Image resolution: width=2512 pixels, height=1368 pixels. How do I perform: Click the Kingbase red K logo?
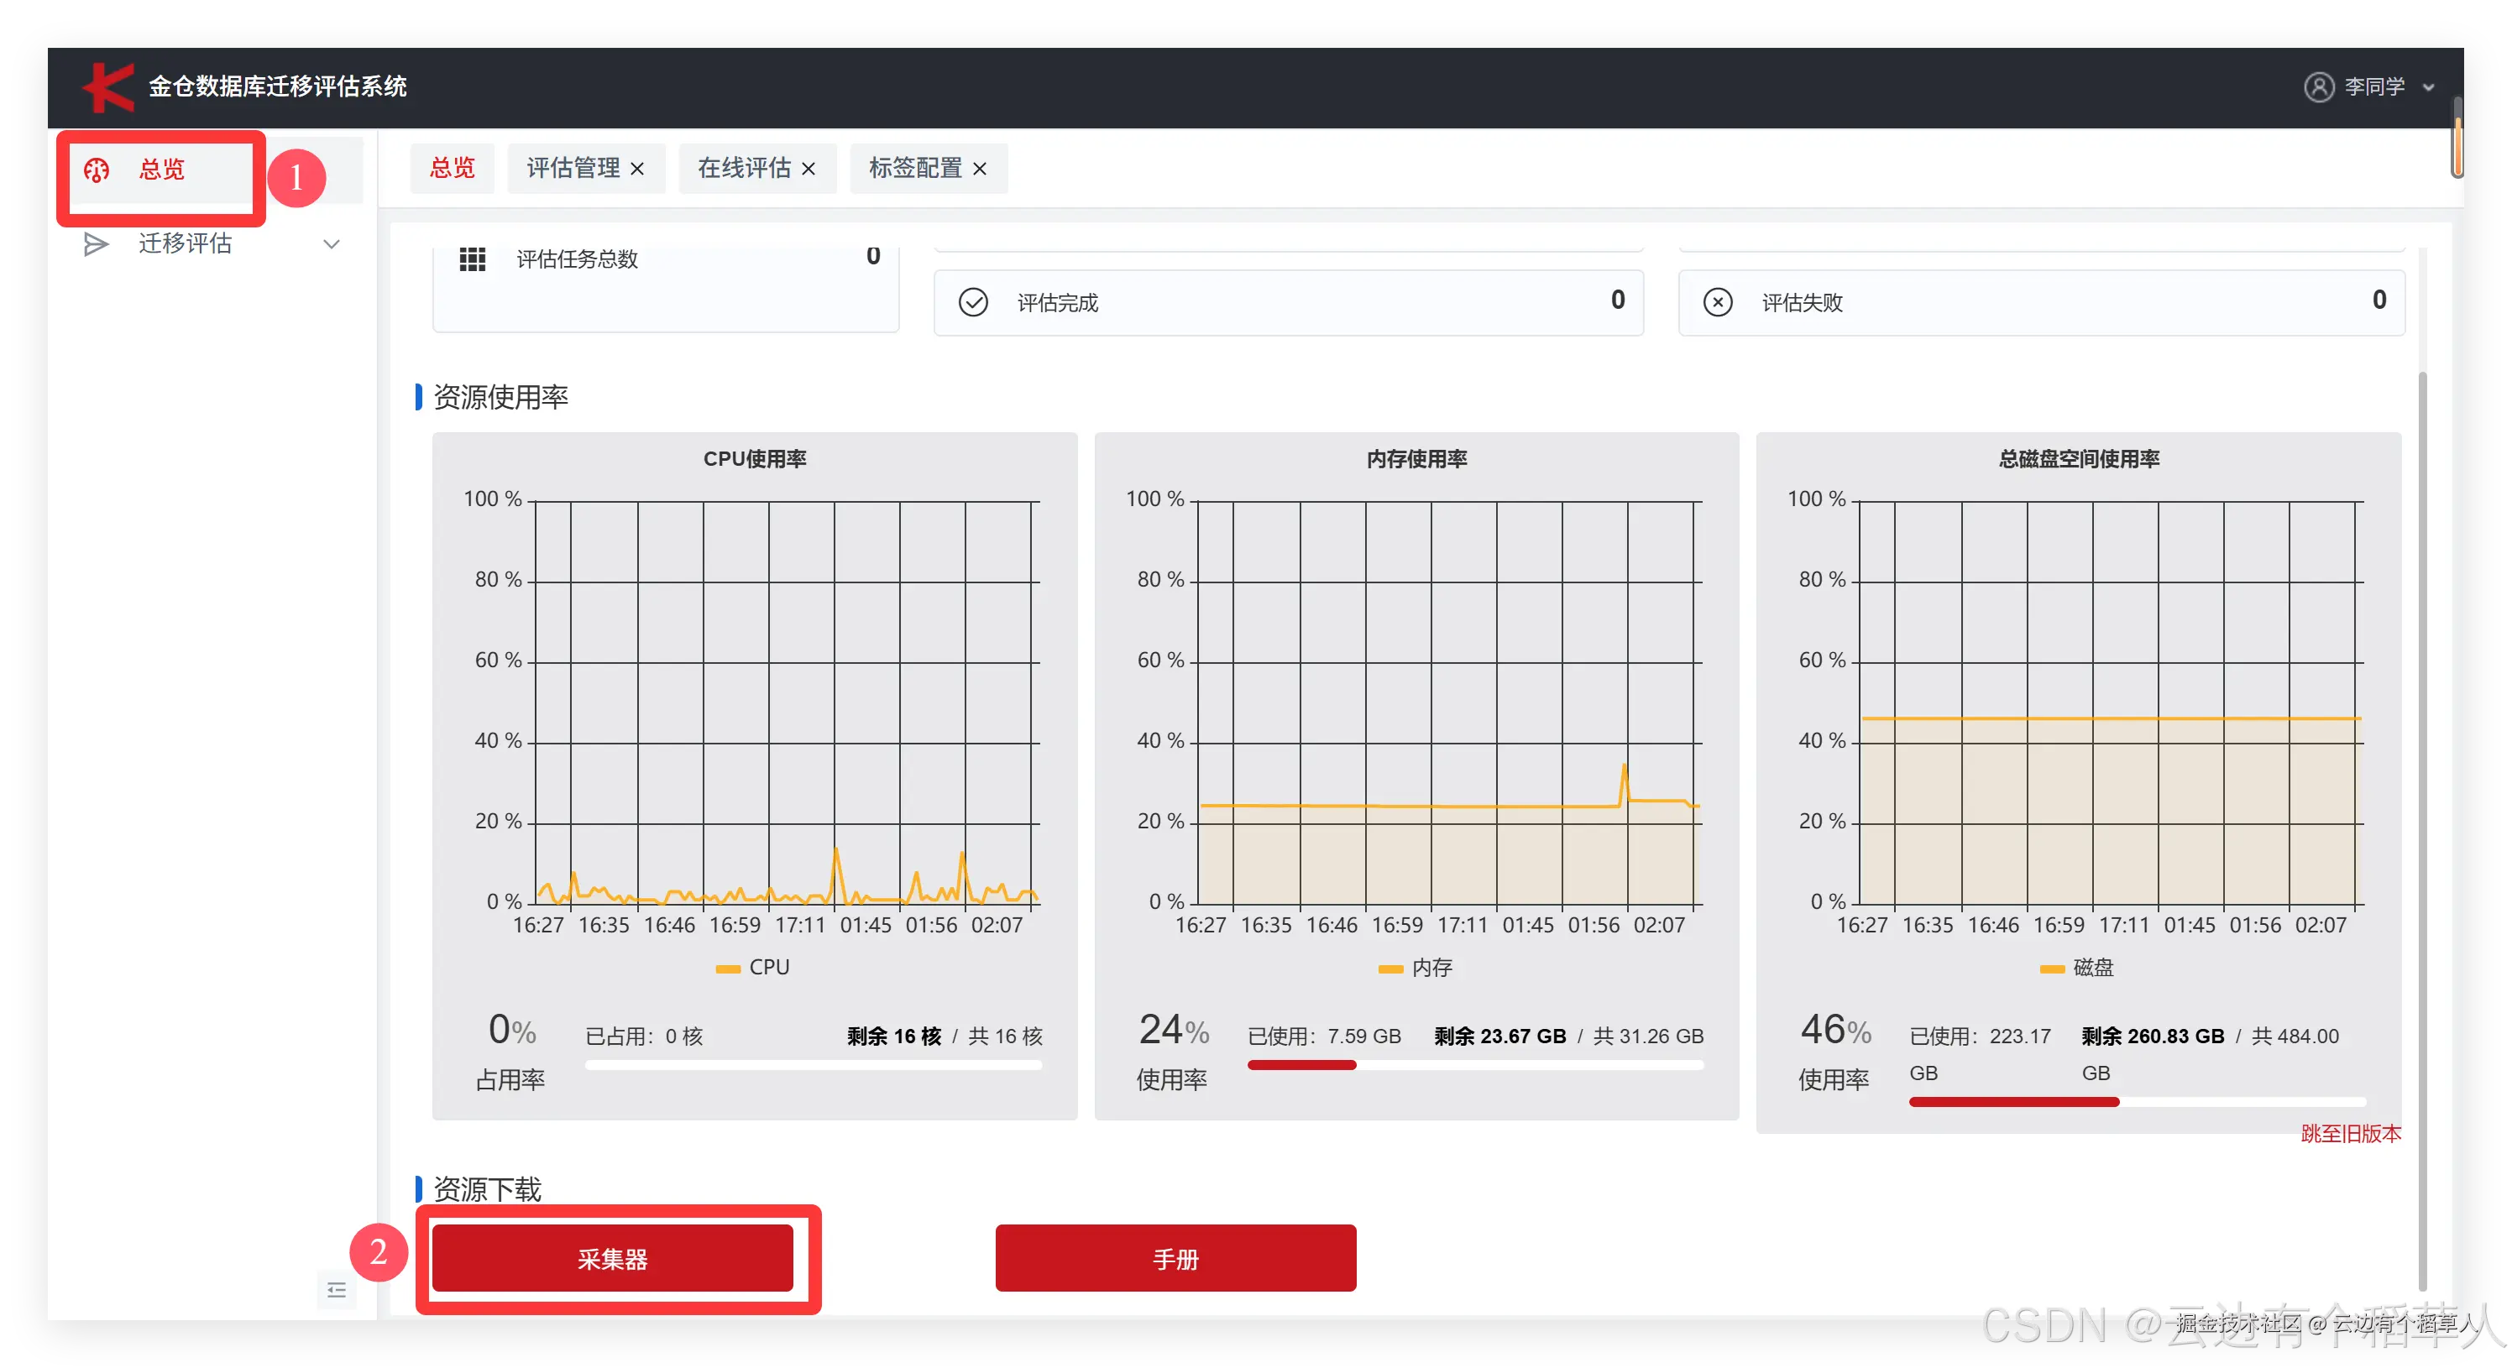(109, 86)
